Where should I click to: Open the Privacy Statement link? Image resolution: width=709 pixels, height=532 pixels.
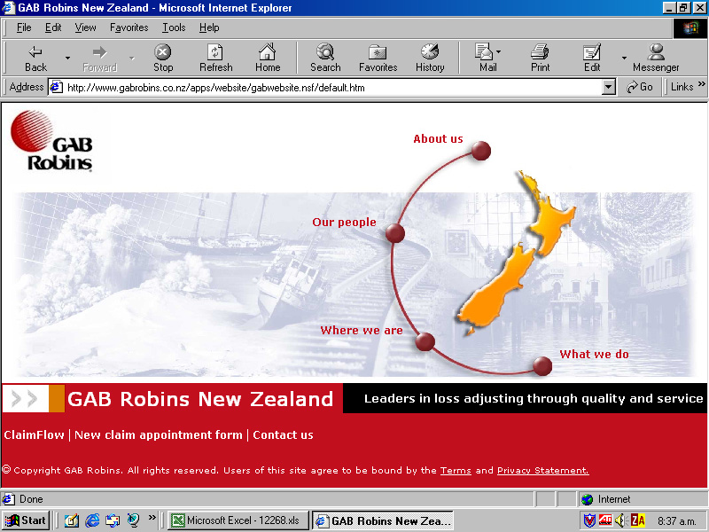click(x=542, y=471)
